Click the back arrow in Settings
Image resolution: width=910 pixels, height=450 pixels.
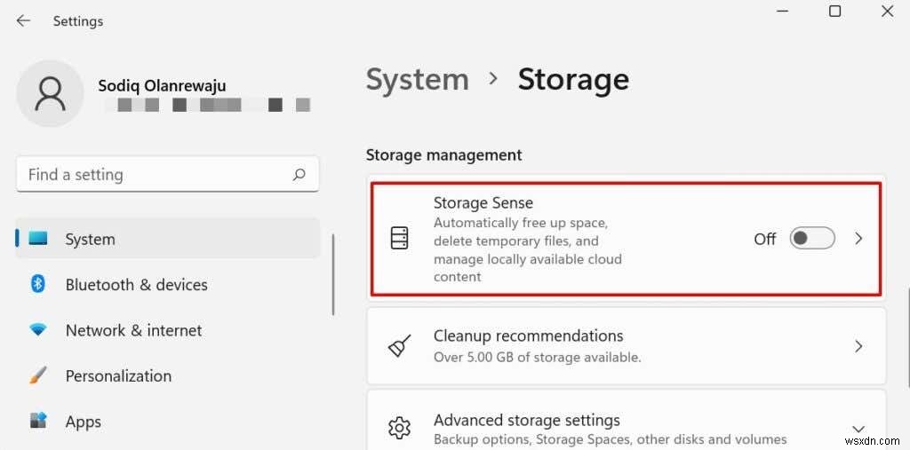23,20
